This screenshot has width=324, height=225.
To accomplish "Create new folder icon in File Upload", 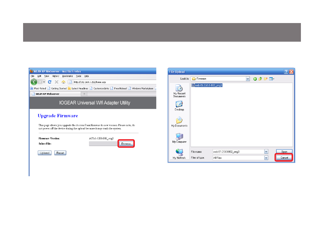I will (266, 79).
